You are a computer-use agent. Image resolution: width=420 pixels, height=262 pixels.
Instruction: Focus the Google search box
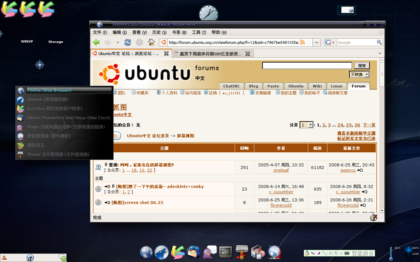coord(356,42)
